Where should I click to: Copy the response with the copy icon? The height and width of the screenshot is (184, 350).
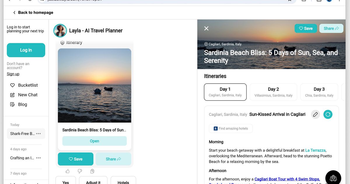click(92, 171)
